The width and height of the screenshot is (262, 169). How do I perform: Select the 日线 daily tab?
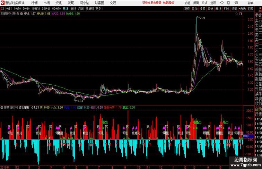click(x=65, y=9)
